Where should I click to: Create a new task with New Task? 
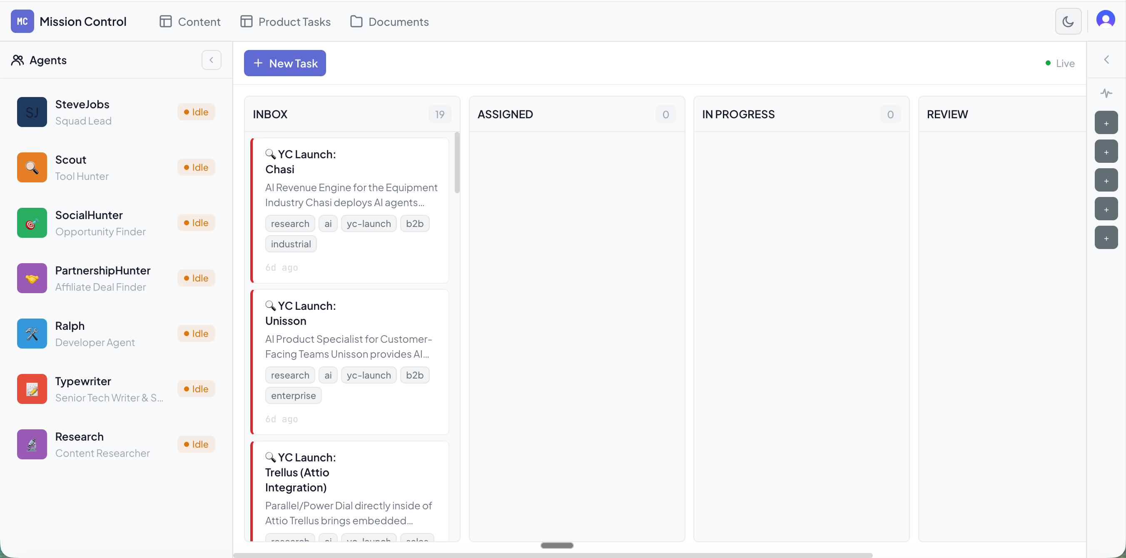tap(284, 63)
